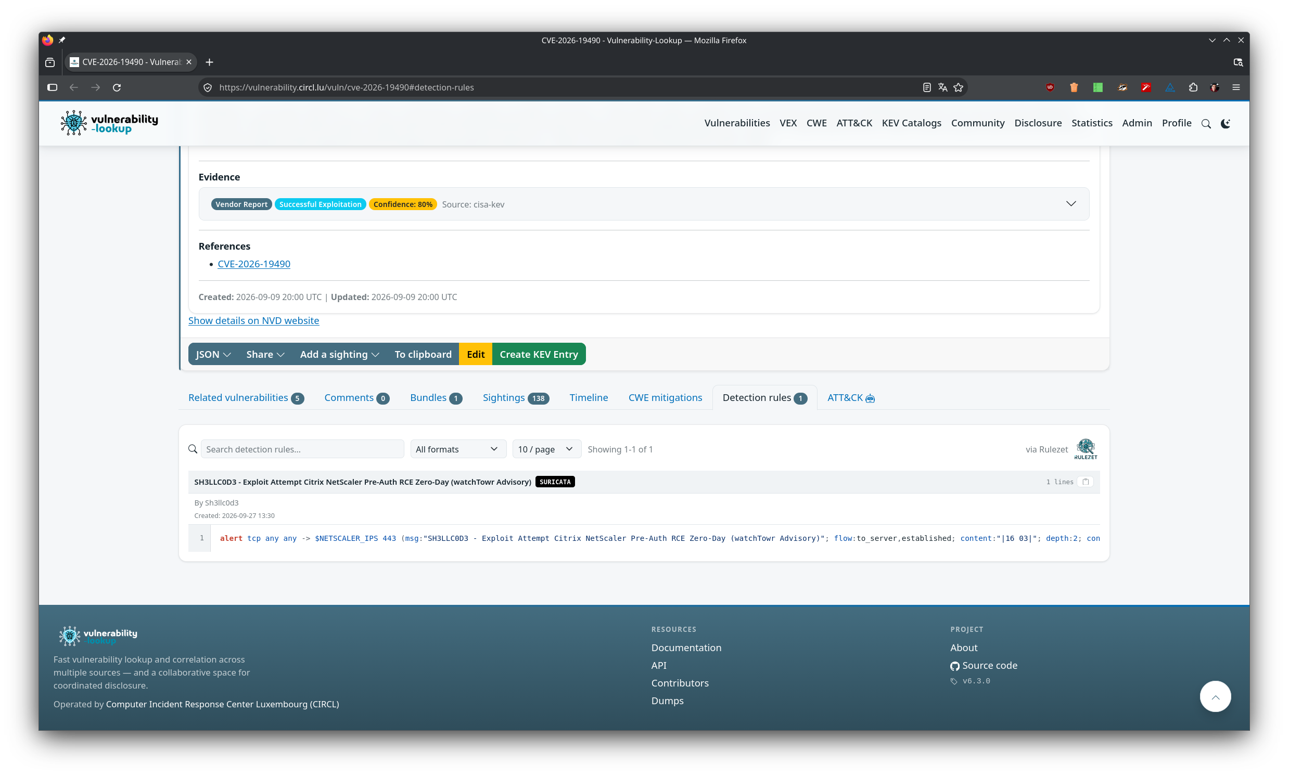
Task: Open the uBlock Origin extension icon
Action: (1050, 87)
